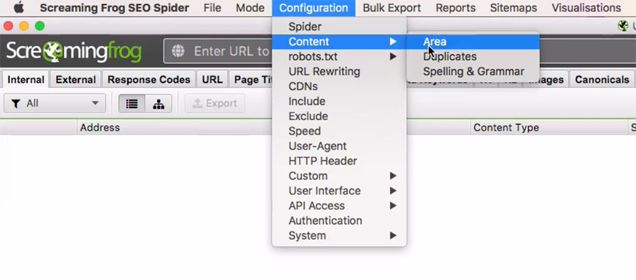This screenshot has height=280, width=636.
Task: Open the Bulk Export menu
Action: tap(392, 8)
